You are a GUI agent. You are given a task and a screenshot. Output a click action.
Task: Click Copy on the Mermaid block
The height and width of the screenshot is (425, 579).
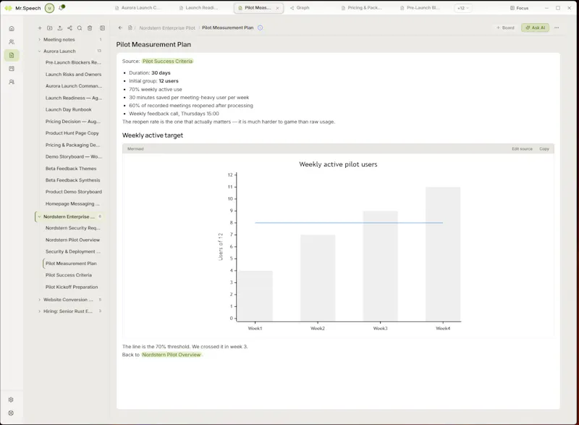[x=544, y=149]
